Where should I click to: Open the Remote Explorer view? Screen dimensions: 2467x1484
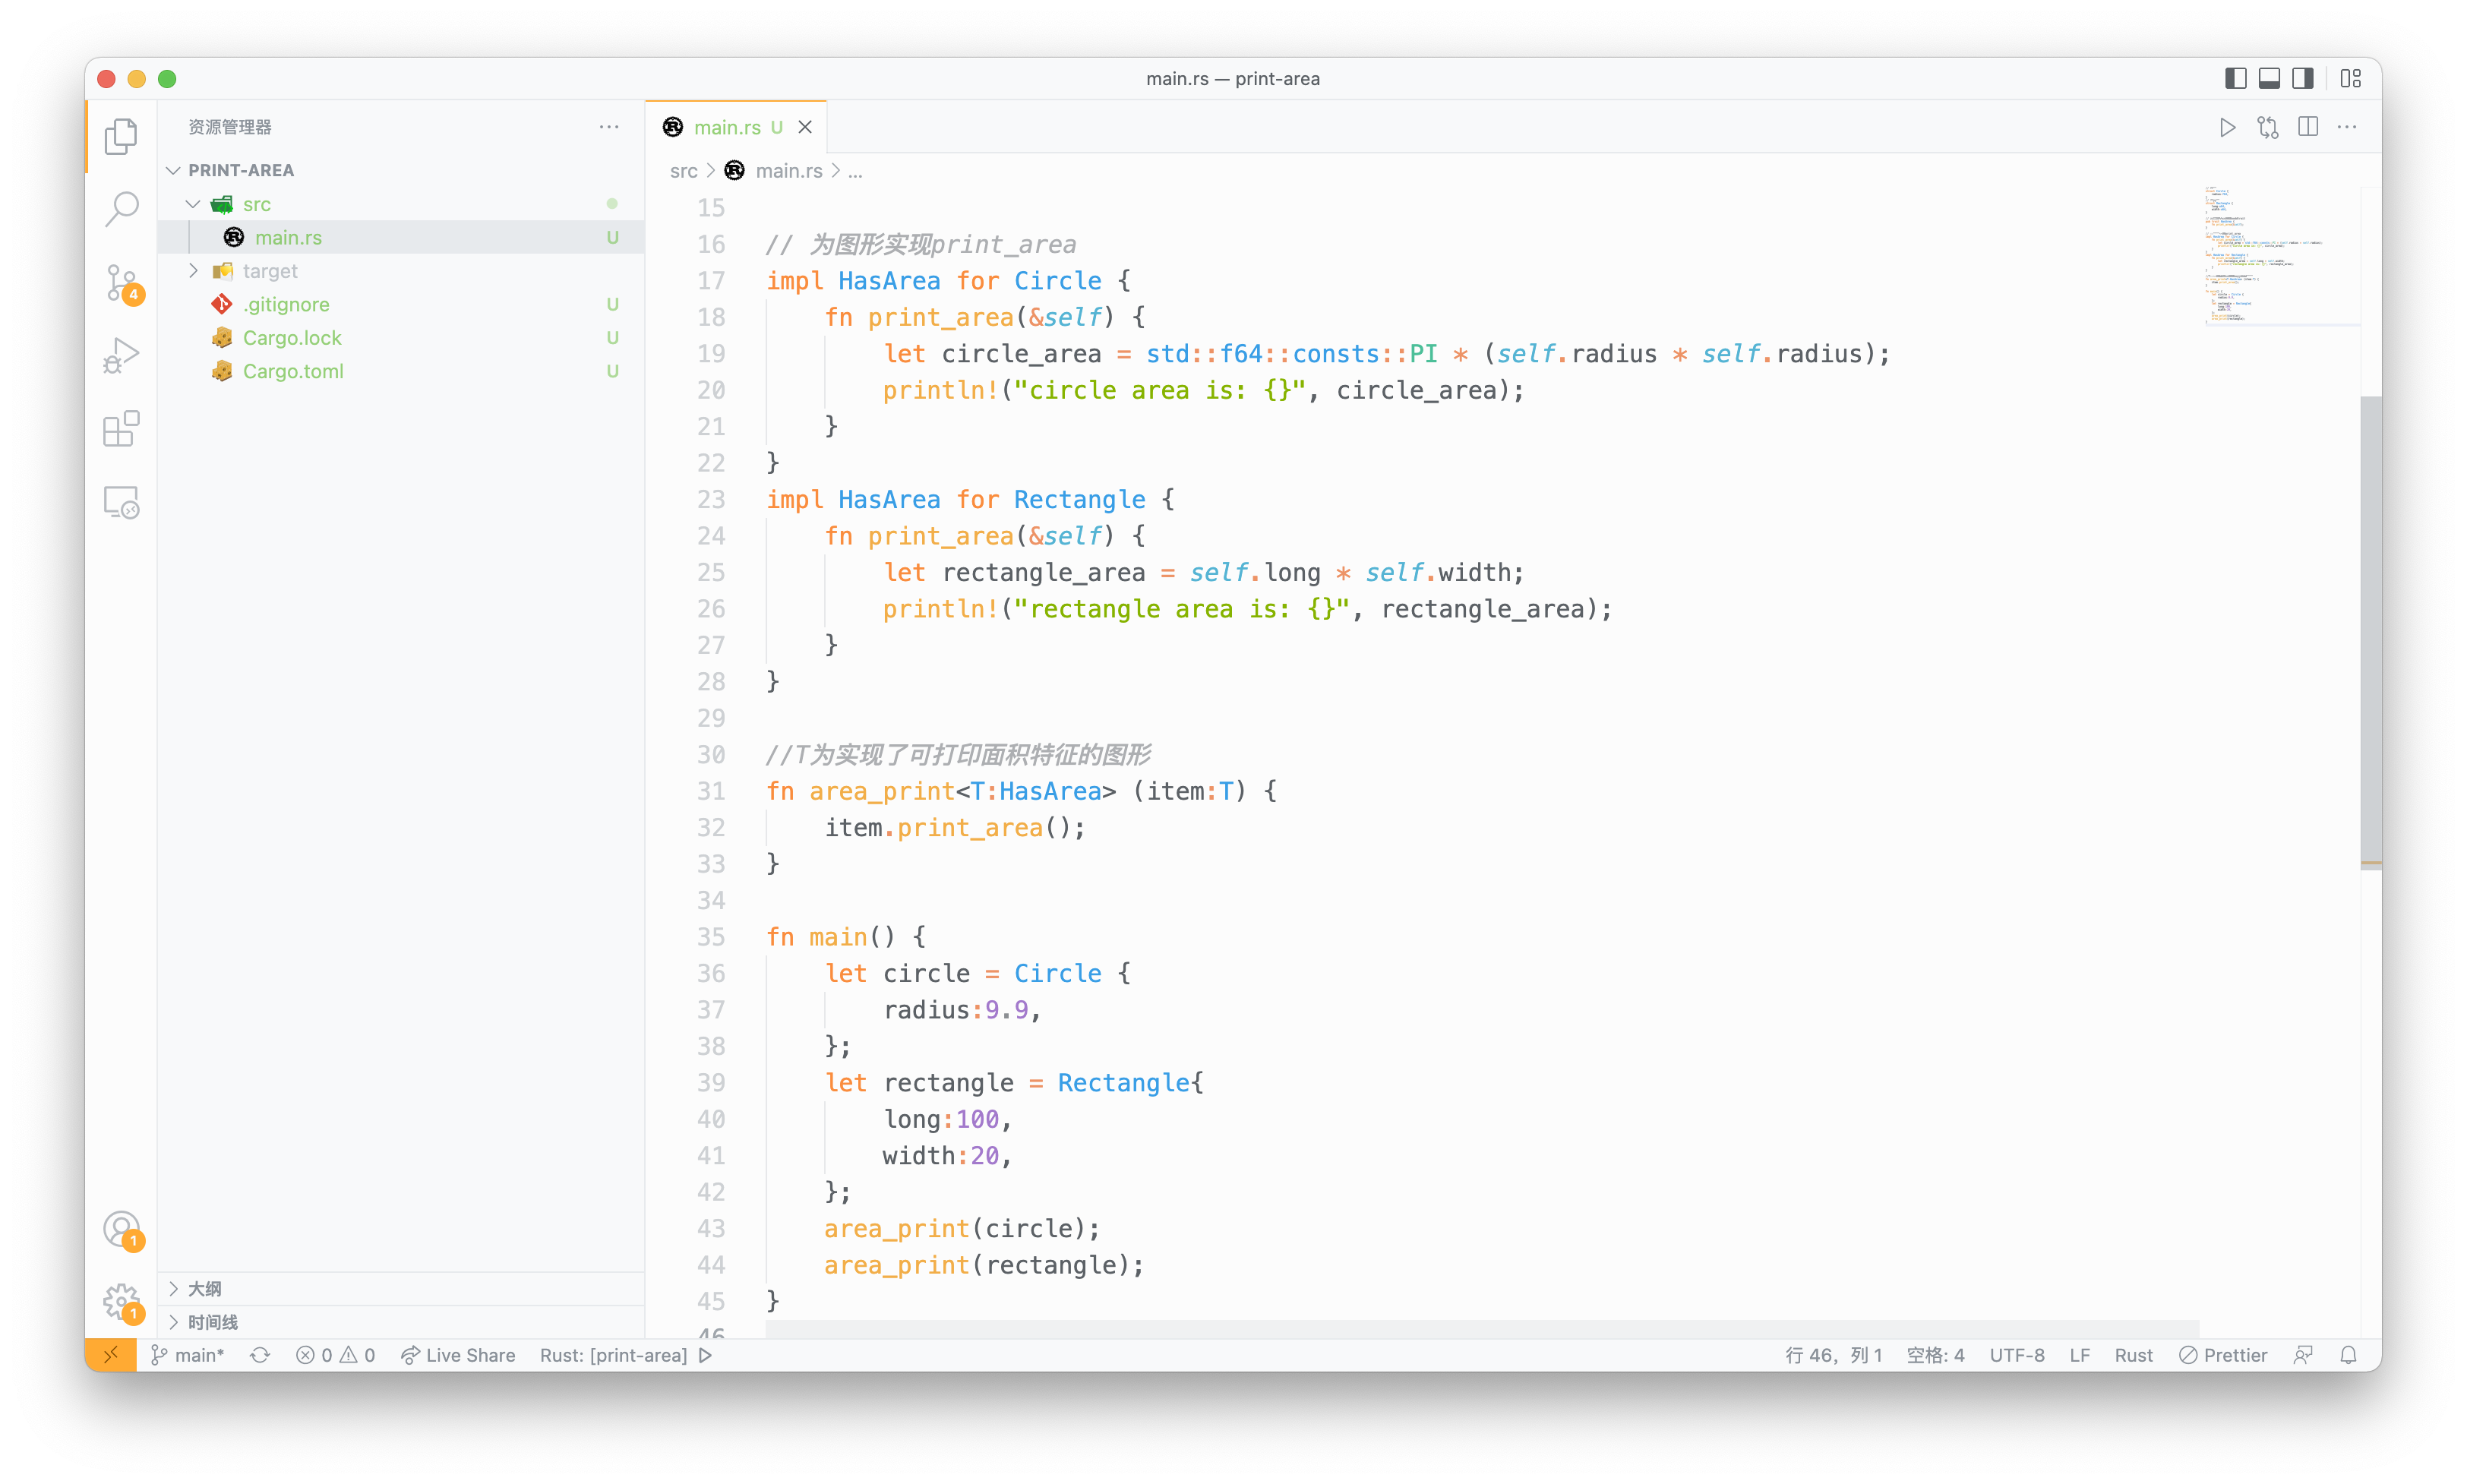121,502
